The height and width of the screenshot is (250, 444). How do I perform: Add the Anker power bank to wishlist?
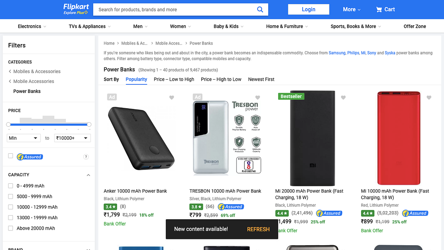point(171,97)
